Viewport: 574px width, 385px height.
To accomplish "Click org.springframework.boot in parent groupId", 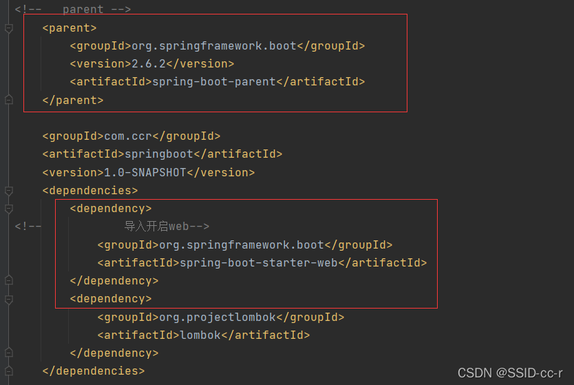I will (214, 45).
